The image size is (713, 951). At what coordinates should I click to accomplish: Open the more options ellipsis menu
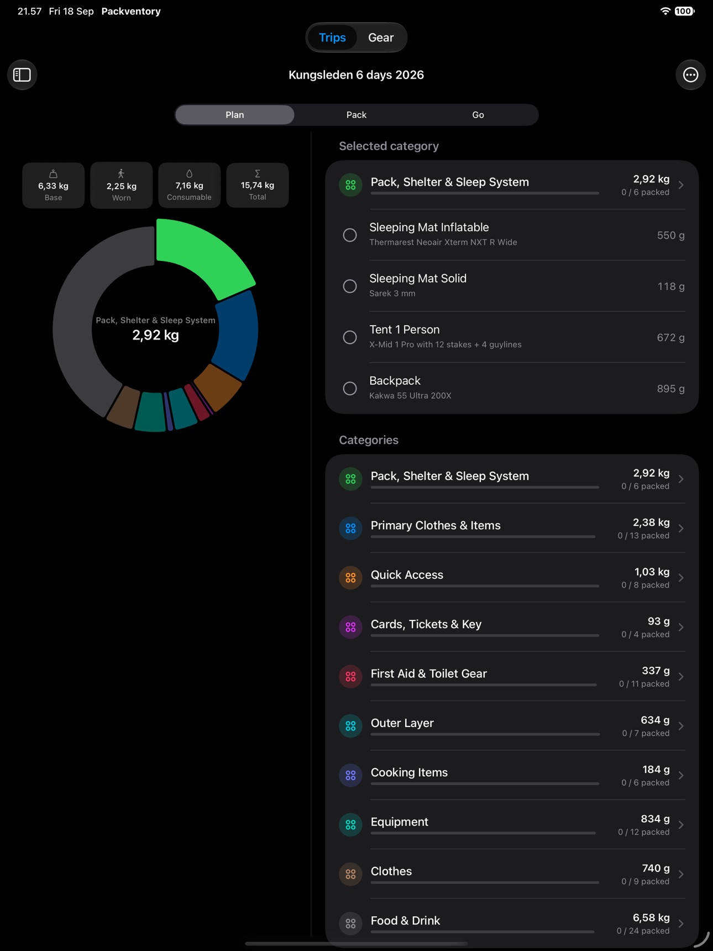click(x=690, y=75)
